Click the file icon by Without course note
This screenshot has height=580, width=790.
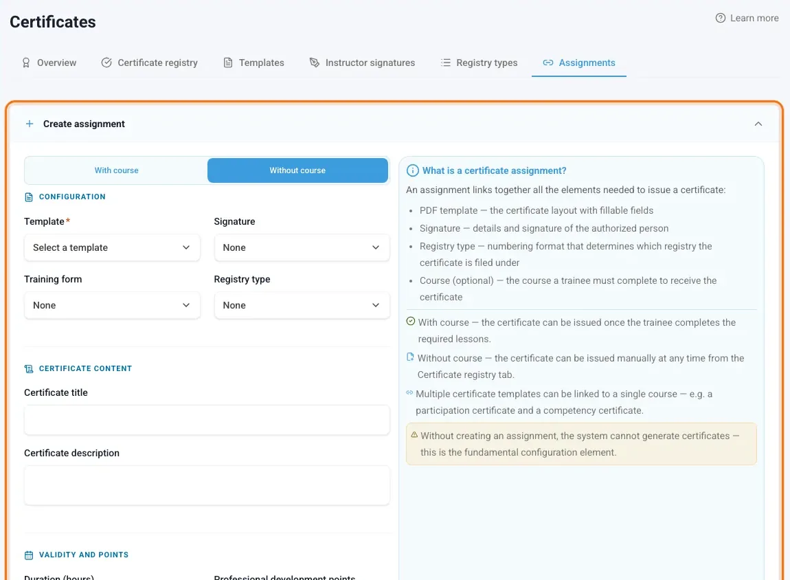coord(410,357)
